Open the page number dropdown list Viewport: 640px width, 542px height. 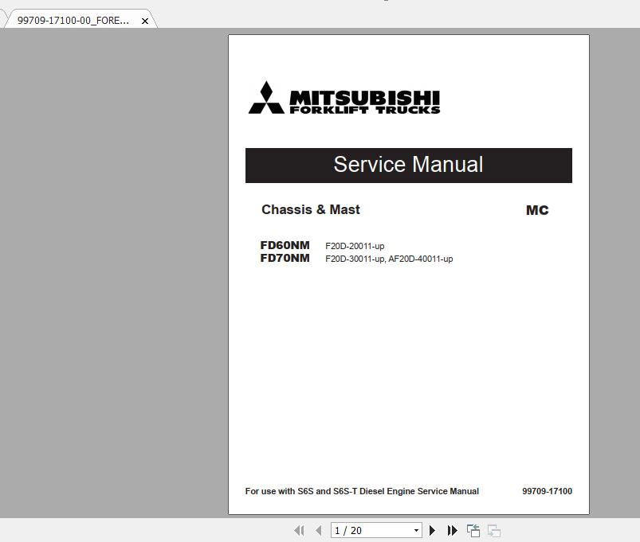pyautogui.click(x=416, y=530)
